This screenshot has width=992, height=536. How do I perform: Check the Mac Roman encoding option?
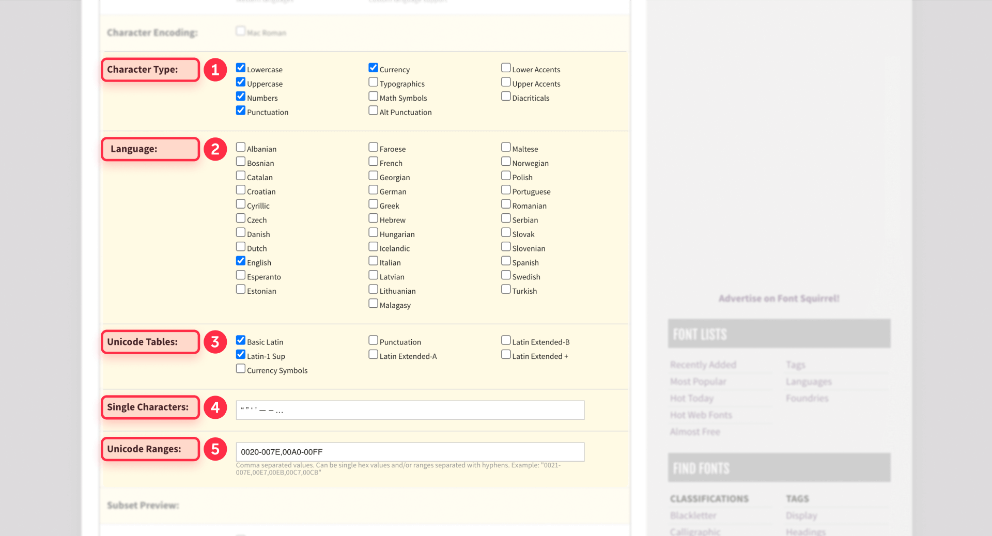240,30
